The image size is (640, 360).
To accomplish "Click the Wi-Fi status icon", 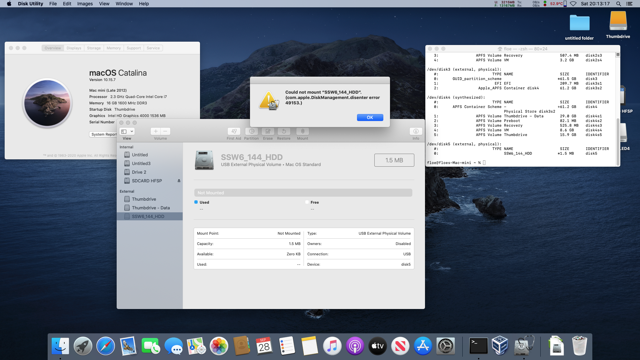I will pos(573,4).
